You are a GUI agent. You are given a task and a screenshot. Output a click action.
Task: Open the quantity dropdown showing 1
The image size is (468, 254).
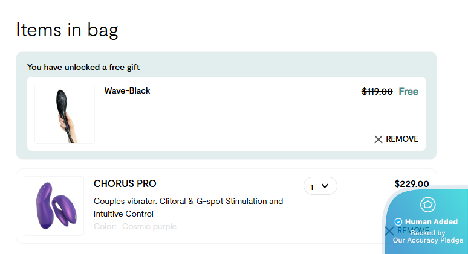(x=320, y=186)
